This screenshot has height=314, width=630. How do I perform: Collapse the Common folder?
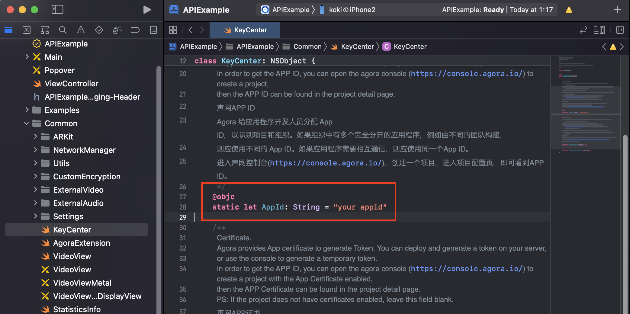click(x=27, y=123)
